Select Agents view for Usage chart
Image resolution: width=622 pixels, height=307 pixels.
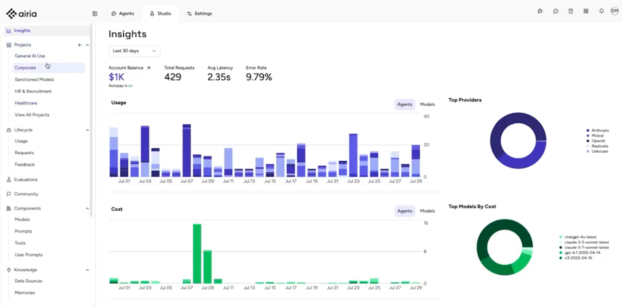pos(404,104)
